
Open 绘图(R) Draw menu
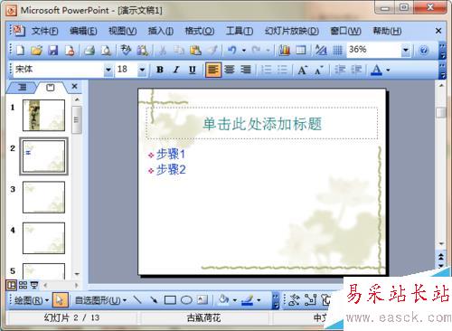click(x=32, y=300)
